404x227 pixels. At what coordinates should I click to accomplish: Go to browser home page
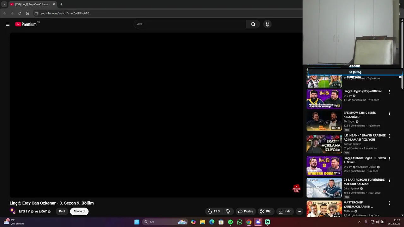pyautogui.click(x=27, y=13)
